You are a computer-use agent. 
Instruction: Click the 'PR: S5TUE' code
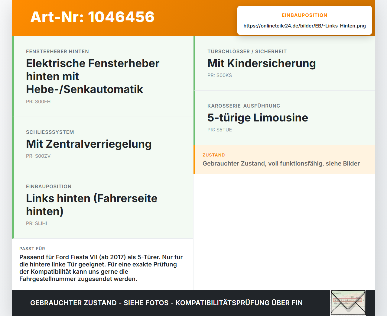tap(220, 130)
